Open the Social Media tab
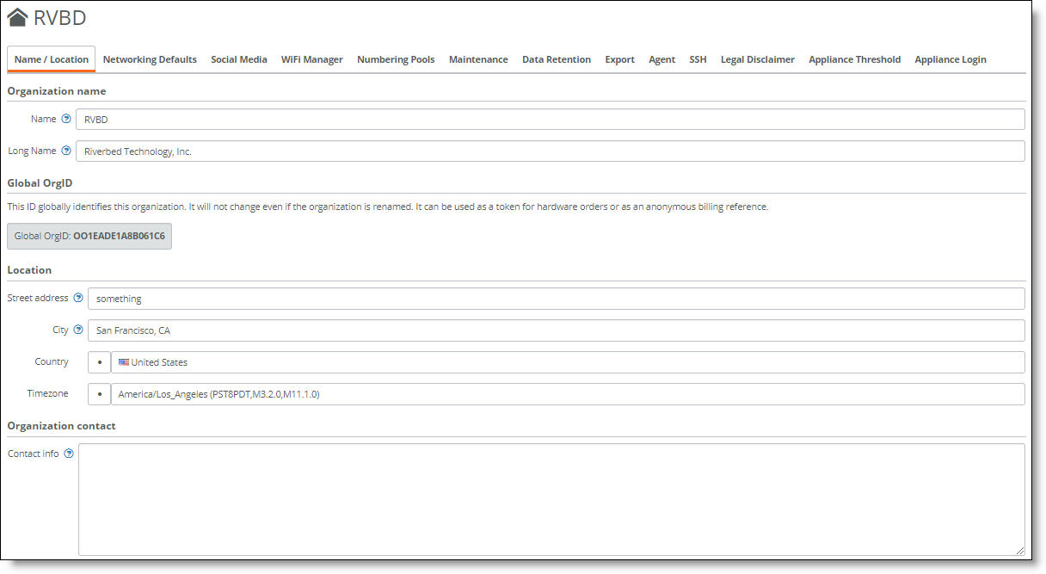Screen dimensions: 1046x574 pos(239,59)
